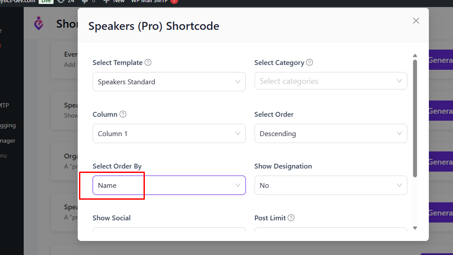Open the Name order-by dropdown

(x=169, y=185)
